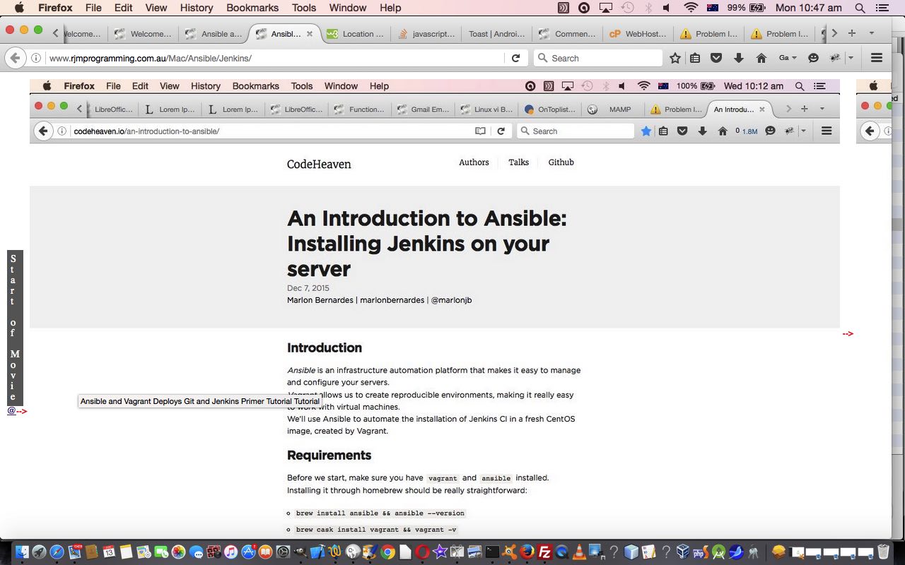Click Authors link in embedded CodeHeaven page
The height and width of the screenshot is (565, 905).
tap(474, 162)
